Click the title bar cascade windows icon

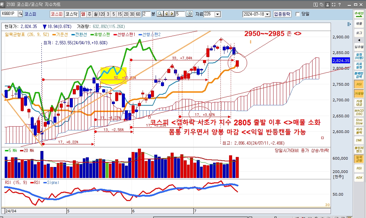(x=321, y=4)
